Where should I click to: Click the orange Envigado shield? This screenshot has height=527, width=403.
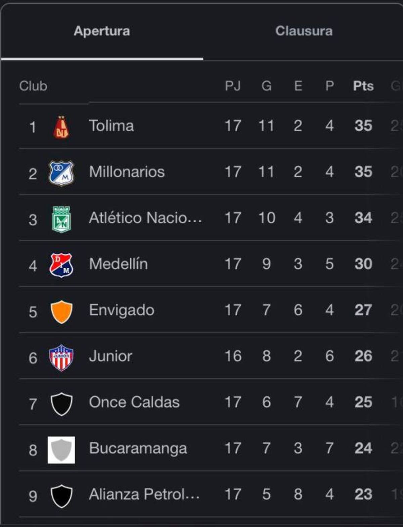click(61, 312)
